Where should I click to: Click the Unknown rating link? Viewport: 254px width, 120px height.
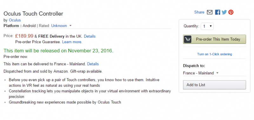59,26
